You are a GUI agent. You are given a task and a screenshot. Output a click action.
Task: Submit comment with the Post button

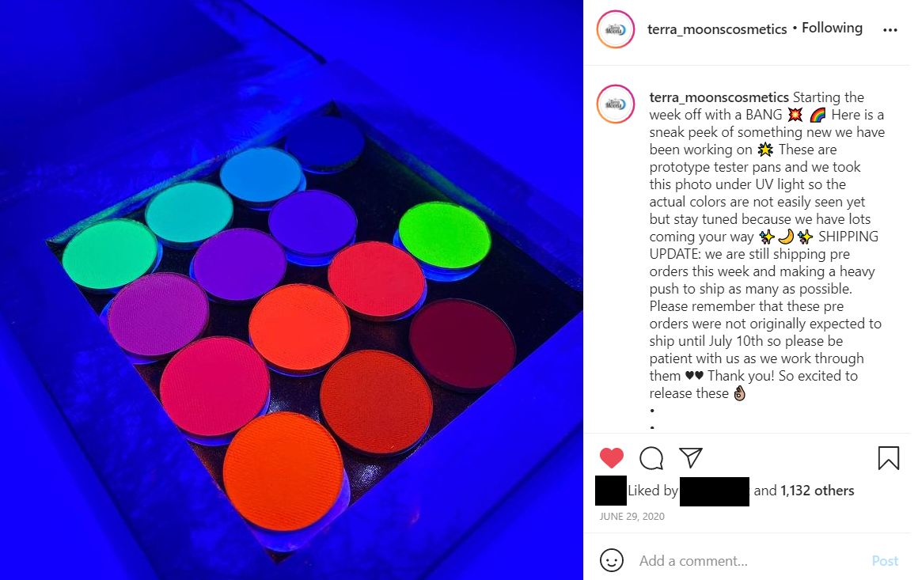pos(885,561)
